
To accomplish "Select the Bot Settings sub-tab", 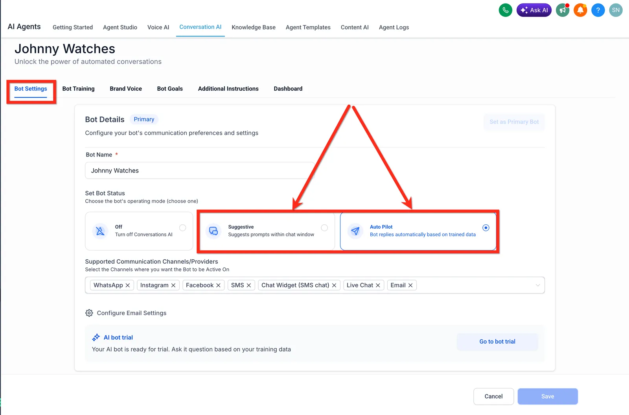I will 31,89.
